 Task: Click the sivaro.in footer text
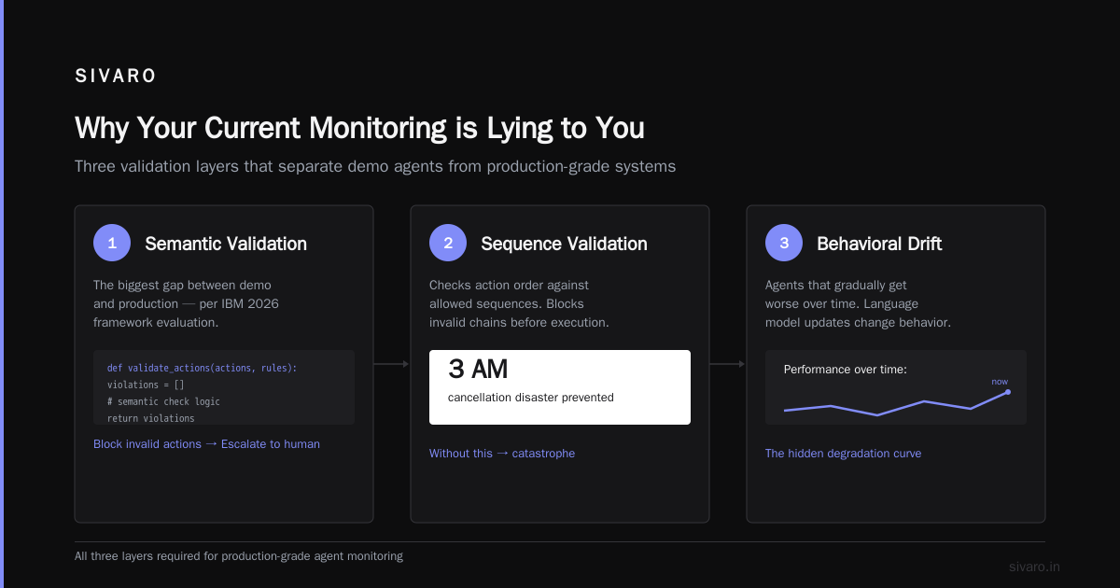[1035, 567]
